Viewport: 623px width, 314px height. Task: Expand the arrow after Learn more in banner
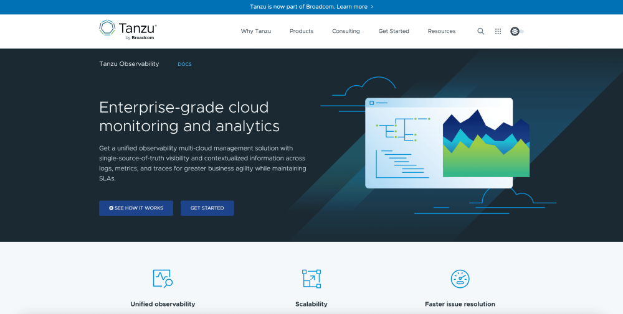[372, 7]
